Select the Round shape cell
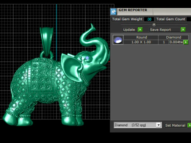The height and width of the screenshot is (143, 191). (x=141, y=37)
